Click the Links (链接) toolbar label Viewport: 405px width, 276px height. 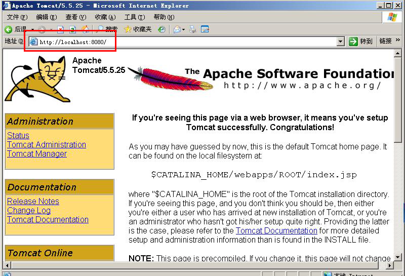click(385, 41)
